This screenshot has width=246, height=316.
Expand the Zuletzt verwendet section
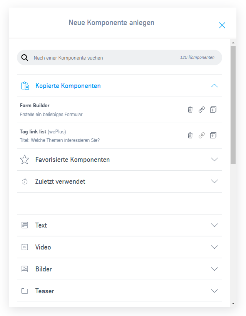tap(214, 181)
